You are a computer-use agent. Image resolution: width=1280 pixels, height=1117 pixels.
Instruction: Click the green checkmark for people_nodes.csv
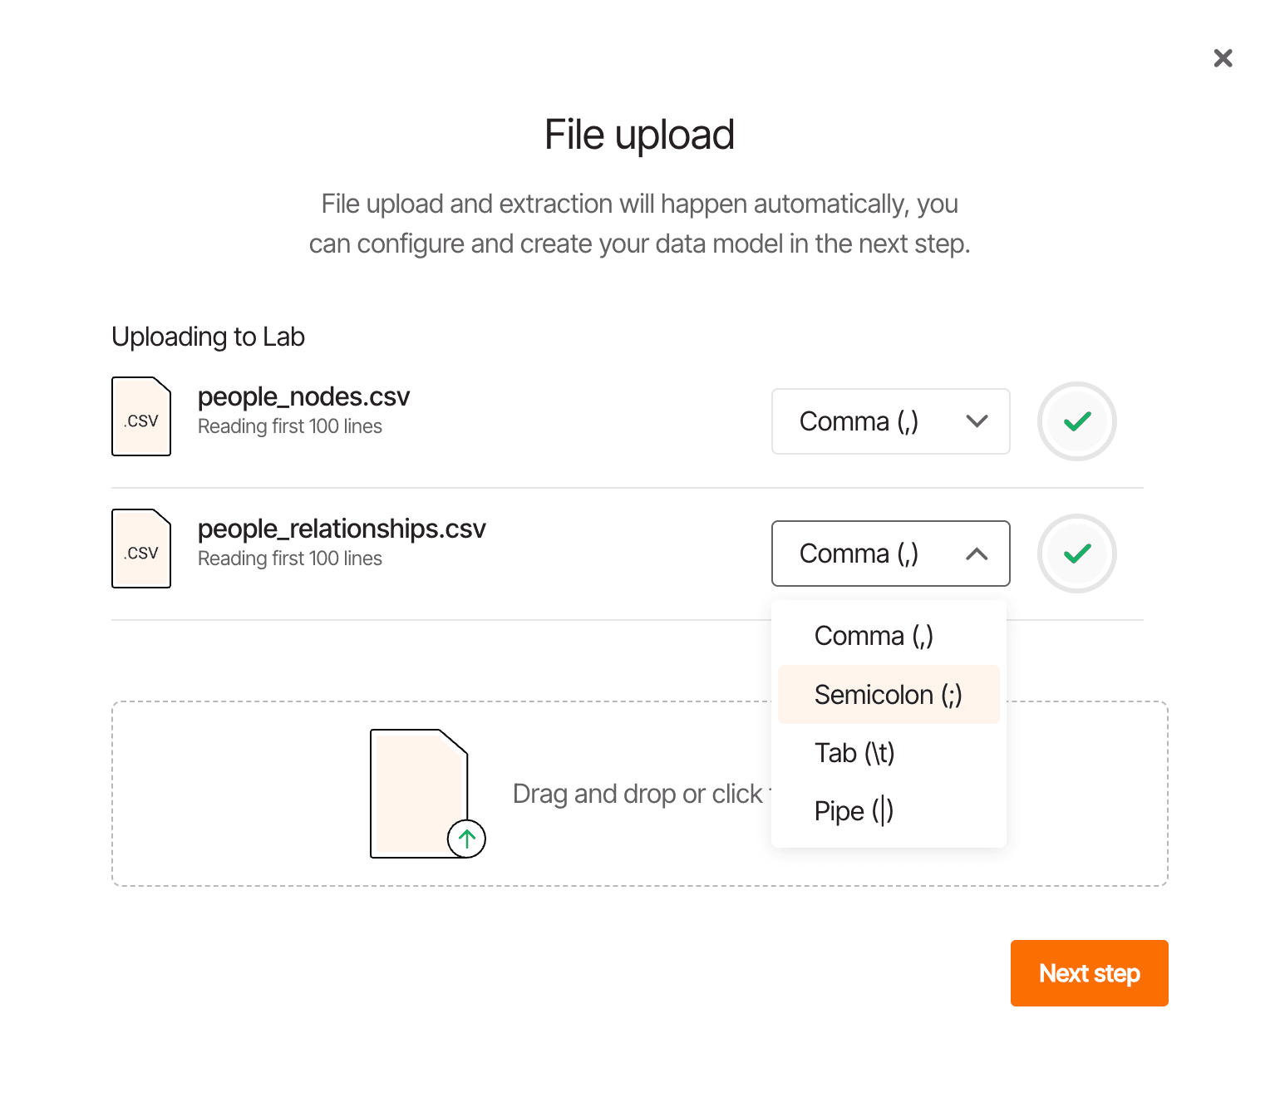coord(1076,421)
